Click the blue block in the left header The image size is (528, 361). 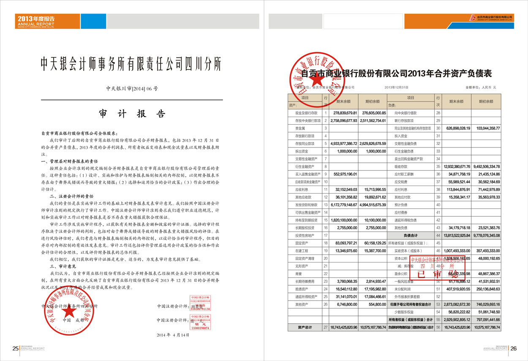93,21
